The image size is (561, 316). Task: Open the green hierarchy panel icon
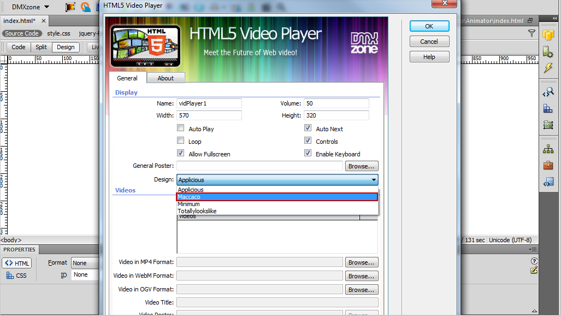[548, 149]
